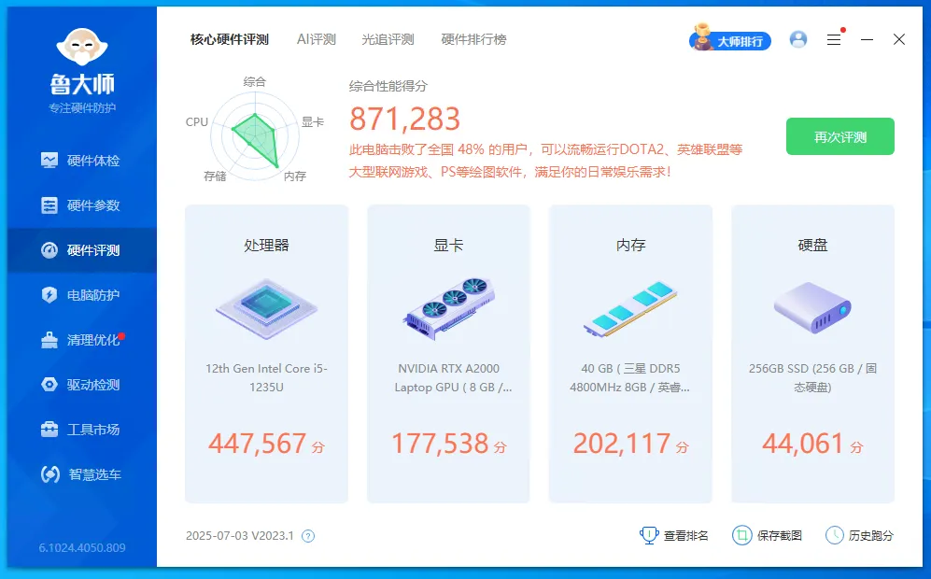
Task: Click the 177,538 graphics score
Action: pyautogui.click(x=440, y=444)
